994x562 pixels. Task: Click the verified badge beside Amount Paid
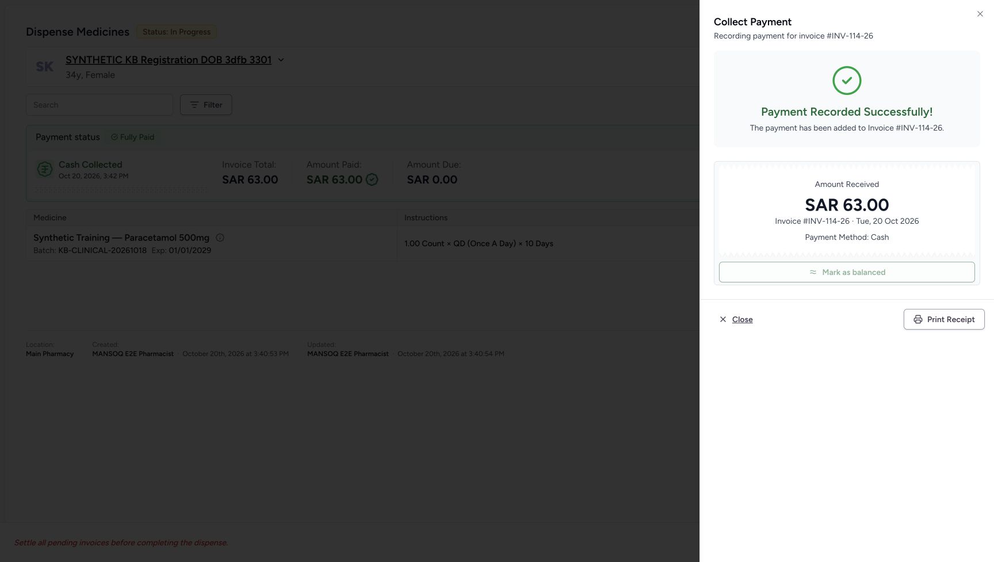pyautogui.click(x=372, y=179)
